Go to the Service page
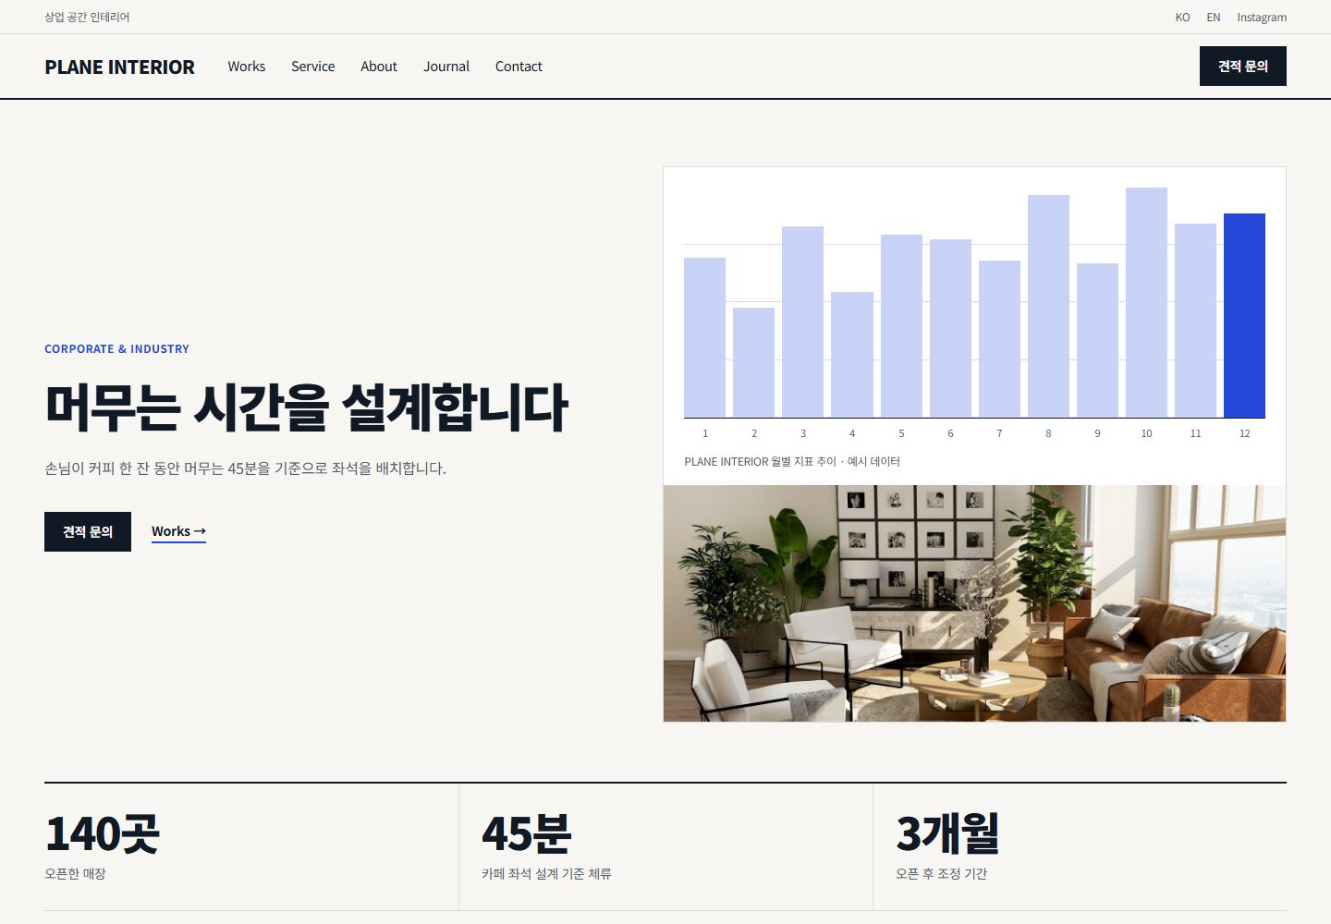The image size is (1331, 924). (312, 67)
